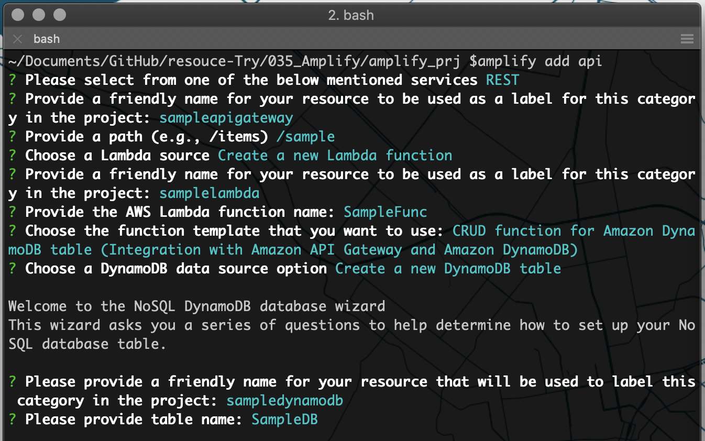Click "Welcome to the NoSQL DynamoDB database wizard"
This screenshot has height=441, width=705.
click(x=196, y=306)
